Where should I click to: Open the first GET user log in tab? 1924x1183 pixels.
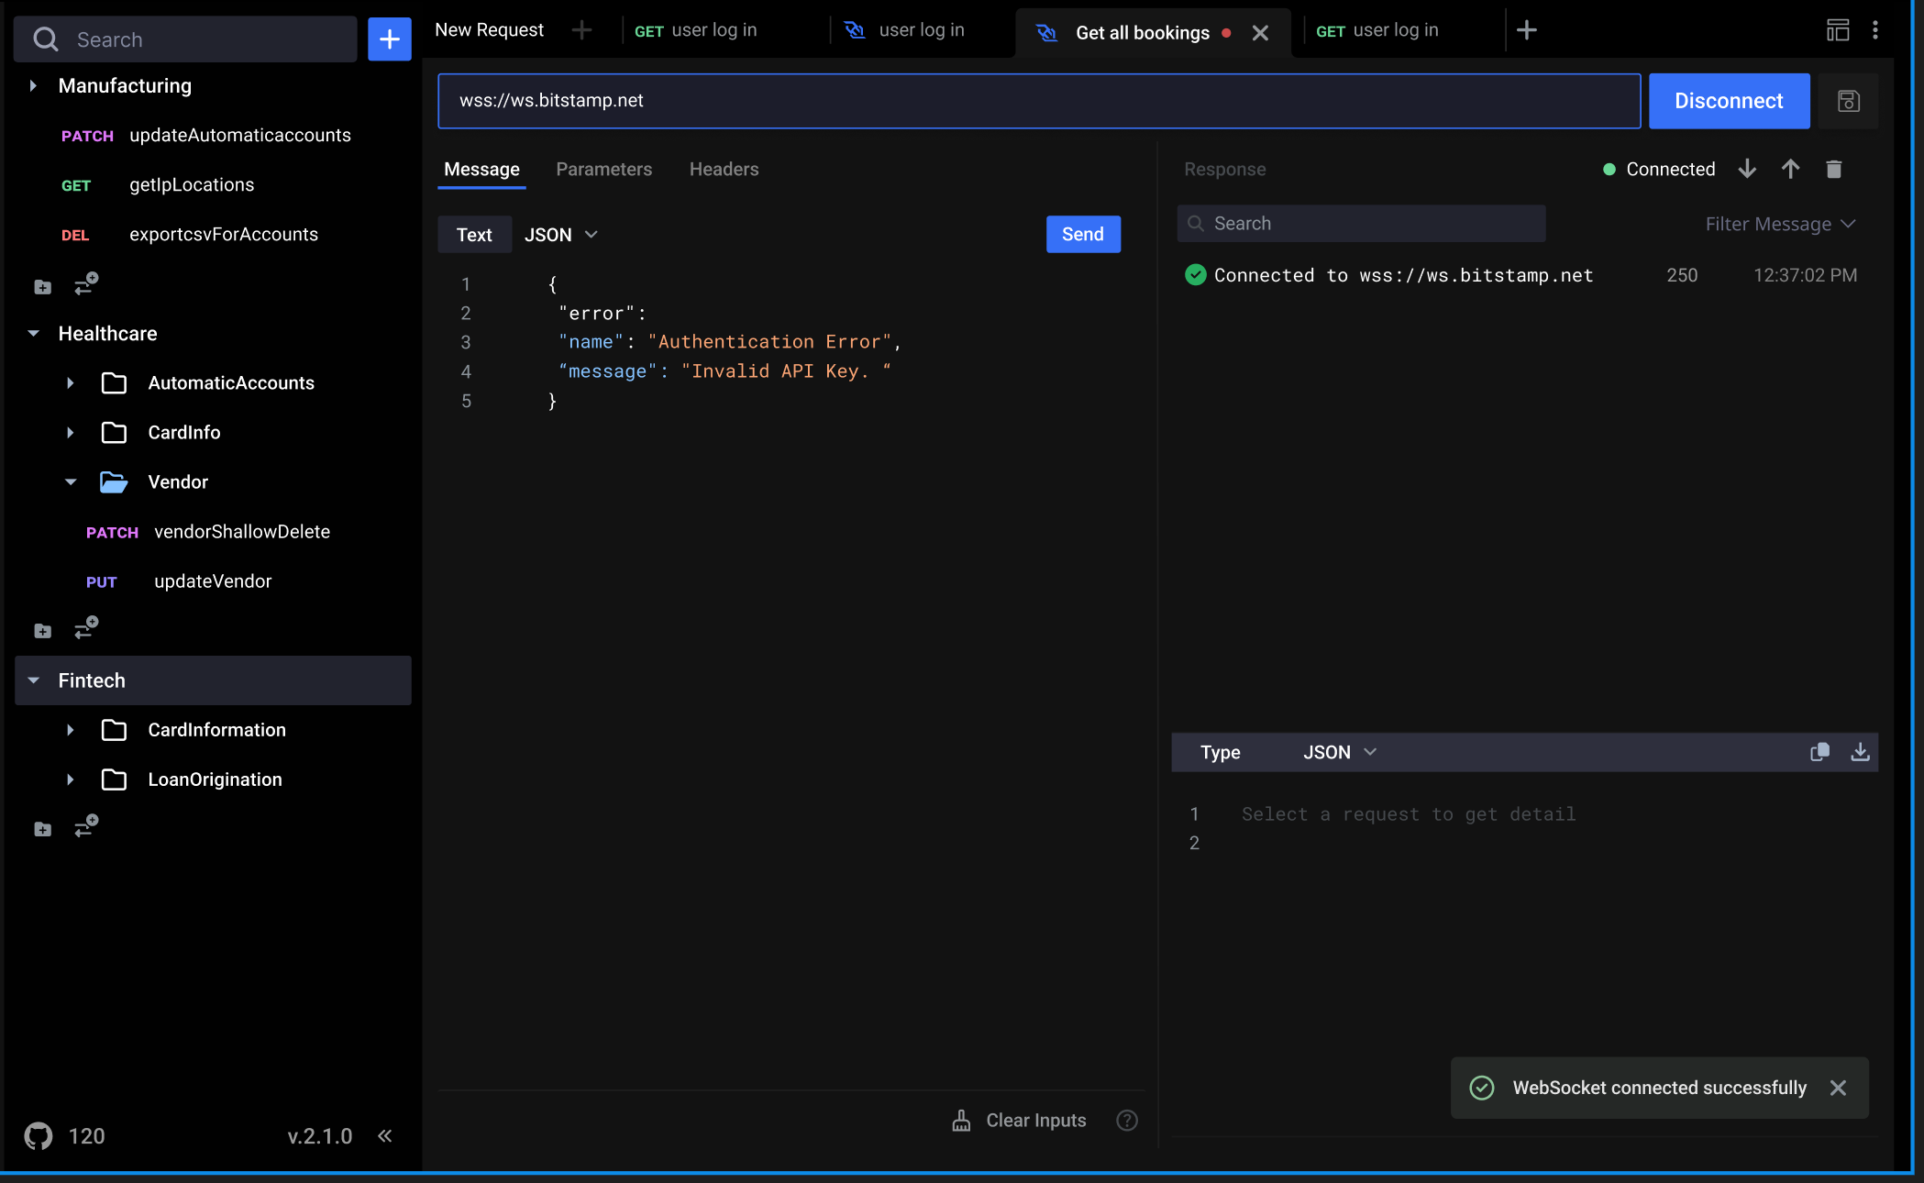[695, 30]
